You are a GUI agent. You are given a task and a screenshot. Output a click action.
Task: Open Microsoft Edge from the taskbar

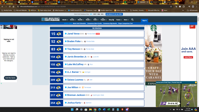pos(100,109)
